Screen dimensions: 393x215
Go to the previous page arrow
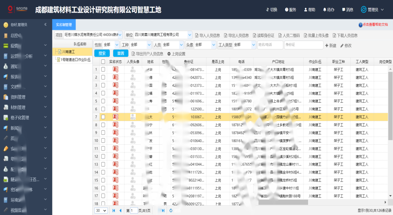tap(120, 210)
